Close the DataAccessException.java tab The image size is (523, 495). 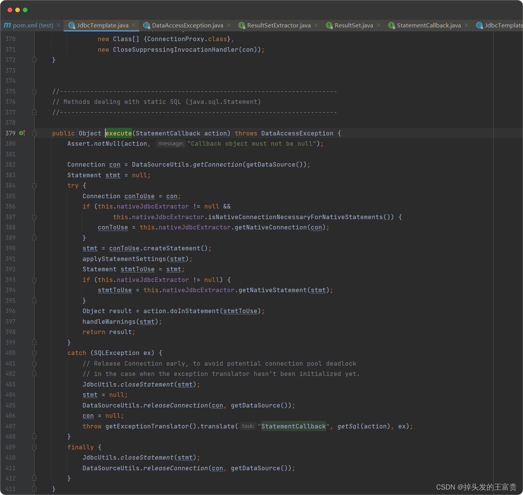[x=229, y=25]
